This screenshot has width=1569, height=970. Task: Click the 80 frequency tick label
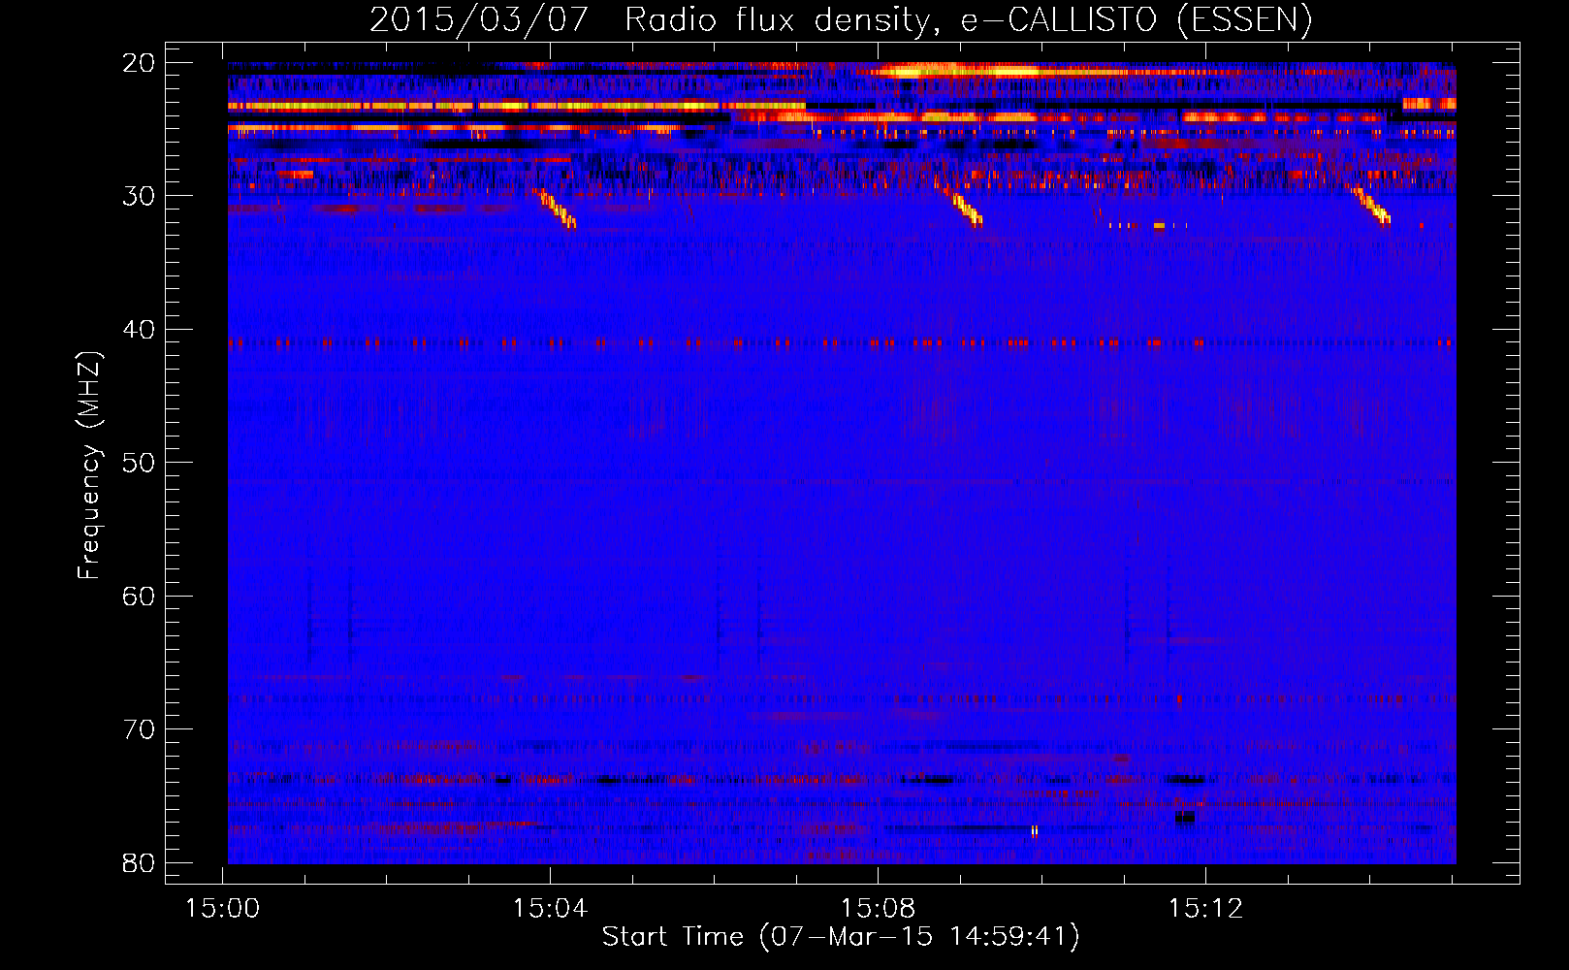[x=140, y=862]
